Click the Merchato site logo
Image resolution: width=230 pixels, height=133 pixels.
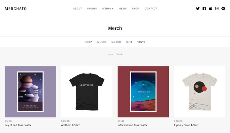(16, 9)
